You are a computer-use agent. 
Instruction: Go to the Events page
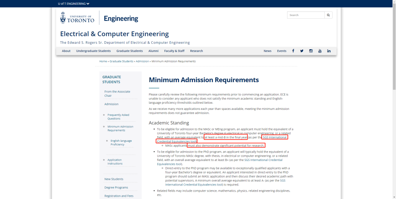tap(282, 51)
